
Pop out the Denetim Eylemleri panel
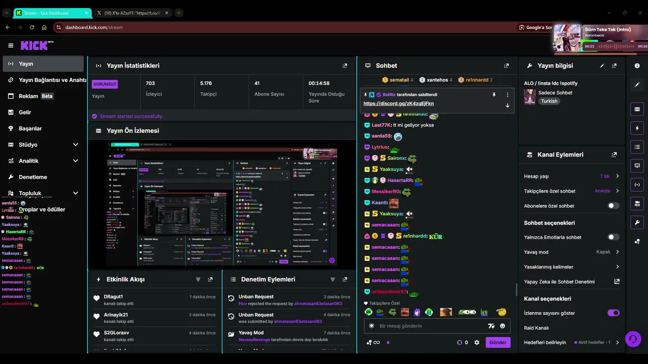pyautogui.click(x=345, y=279)
